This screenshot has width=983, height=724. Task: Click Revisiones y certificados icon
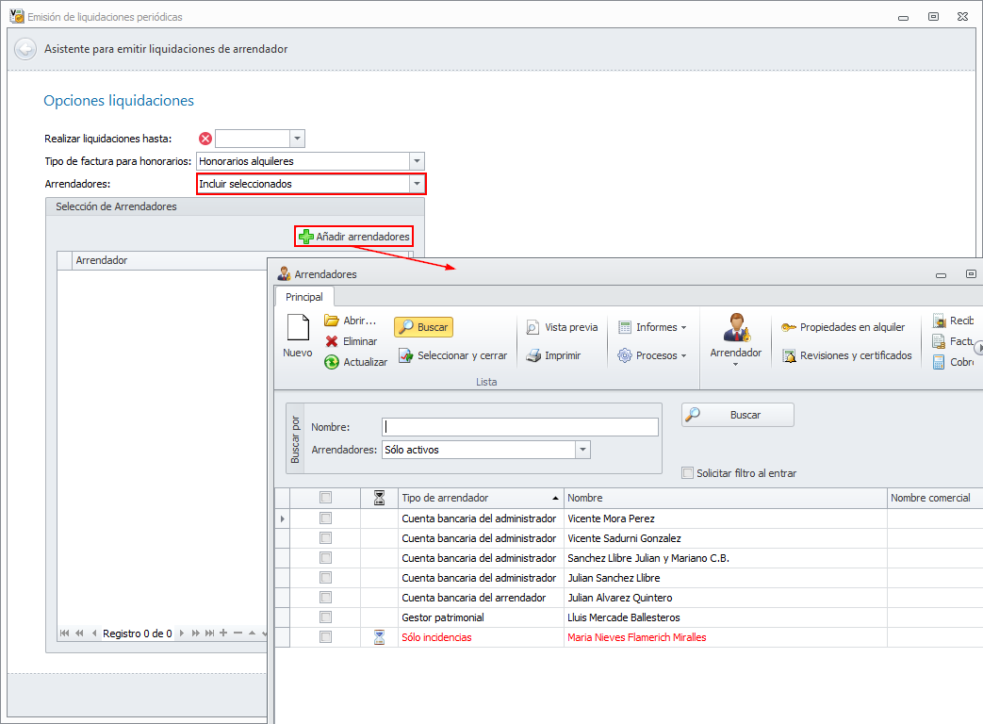(x=789, y=355)
